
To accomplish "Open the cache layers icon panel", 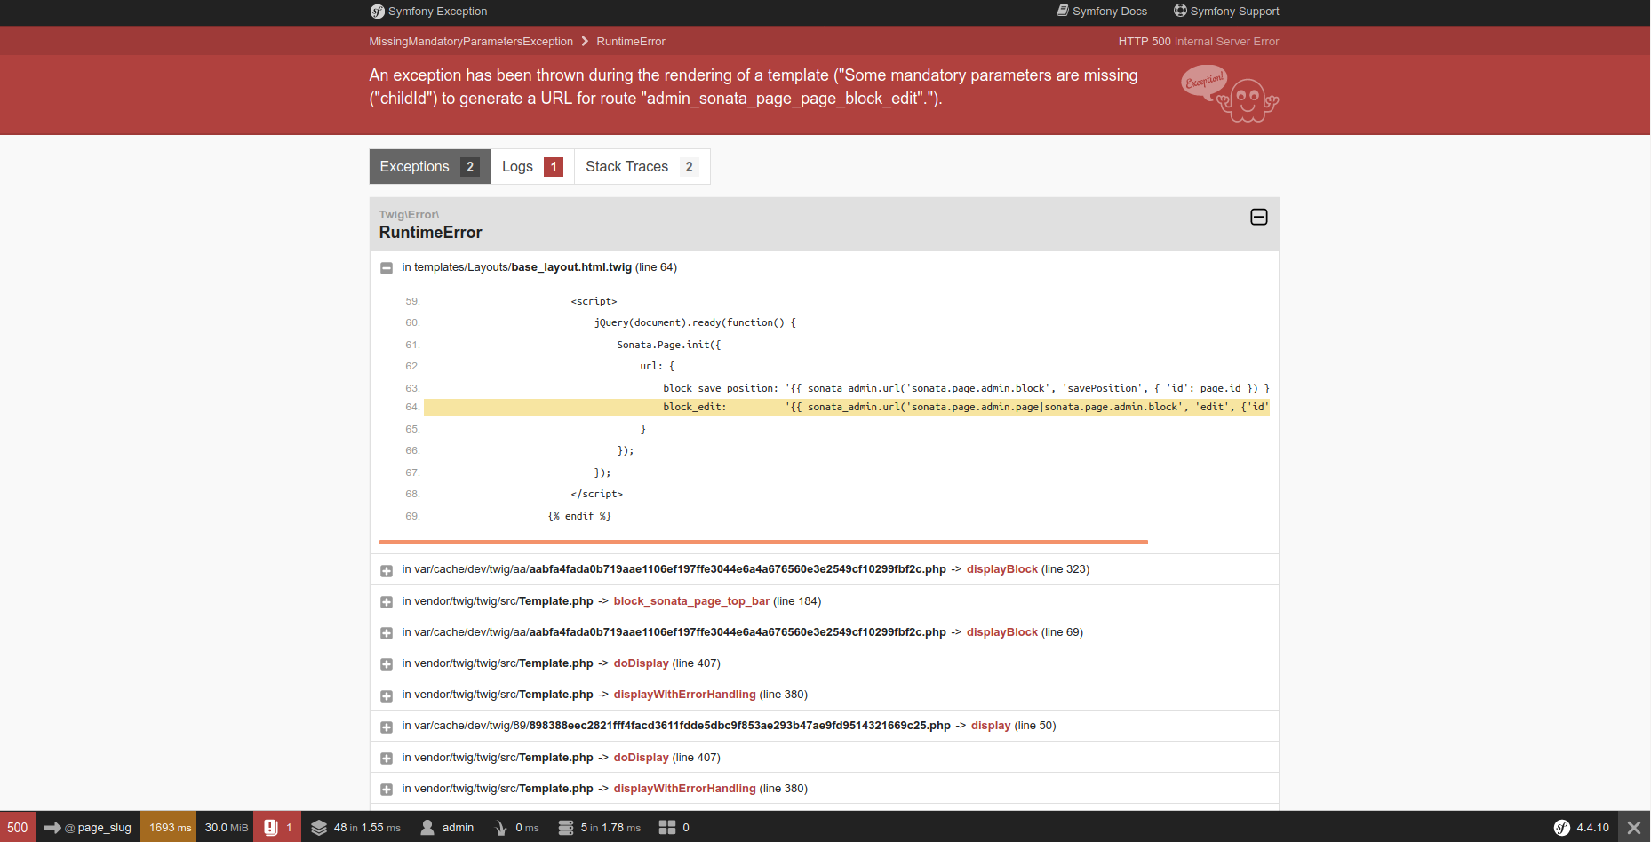I will pyautogui.click(x=319, y=828).
